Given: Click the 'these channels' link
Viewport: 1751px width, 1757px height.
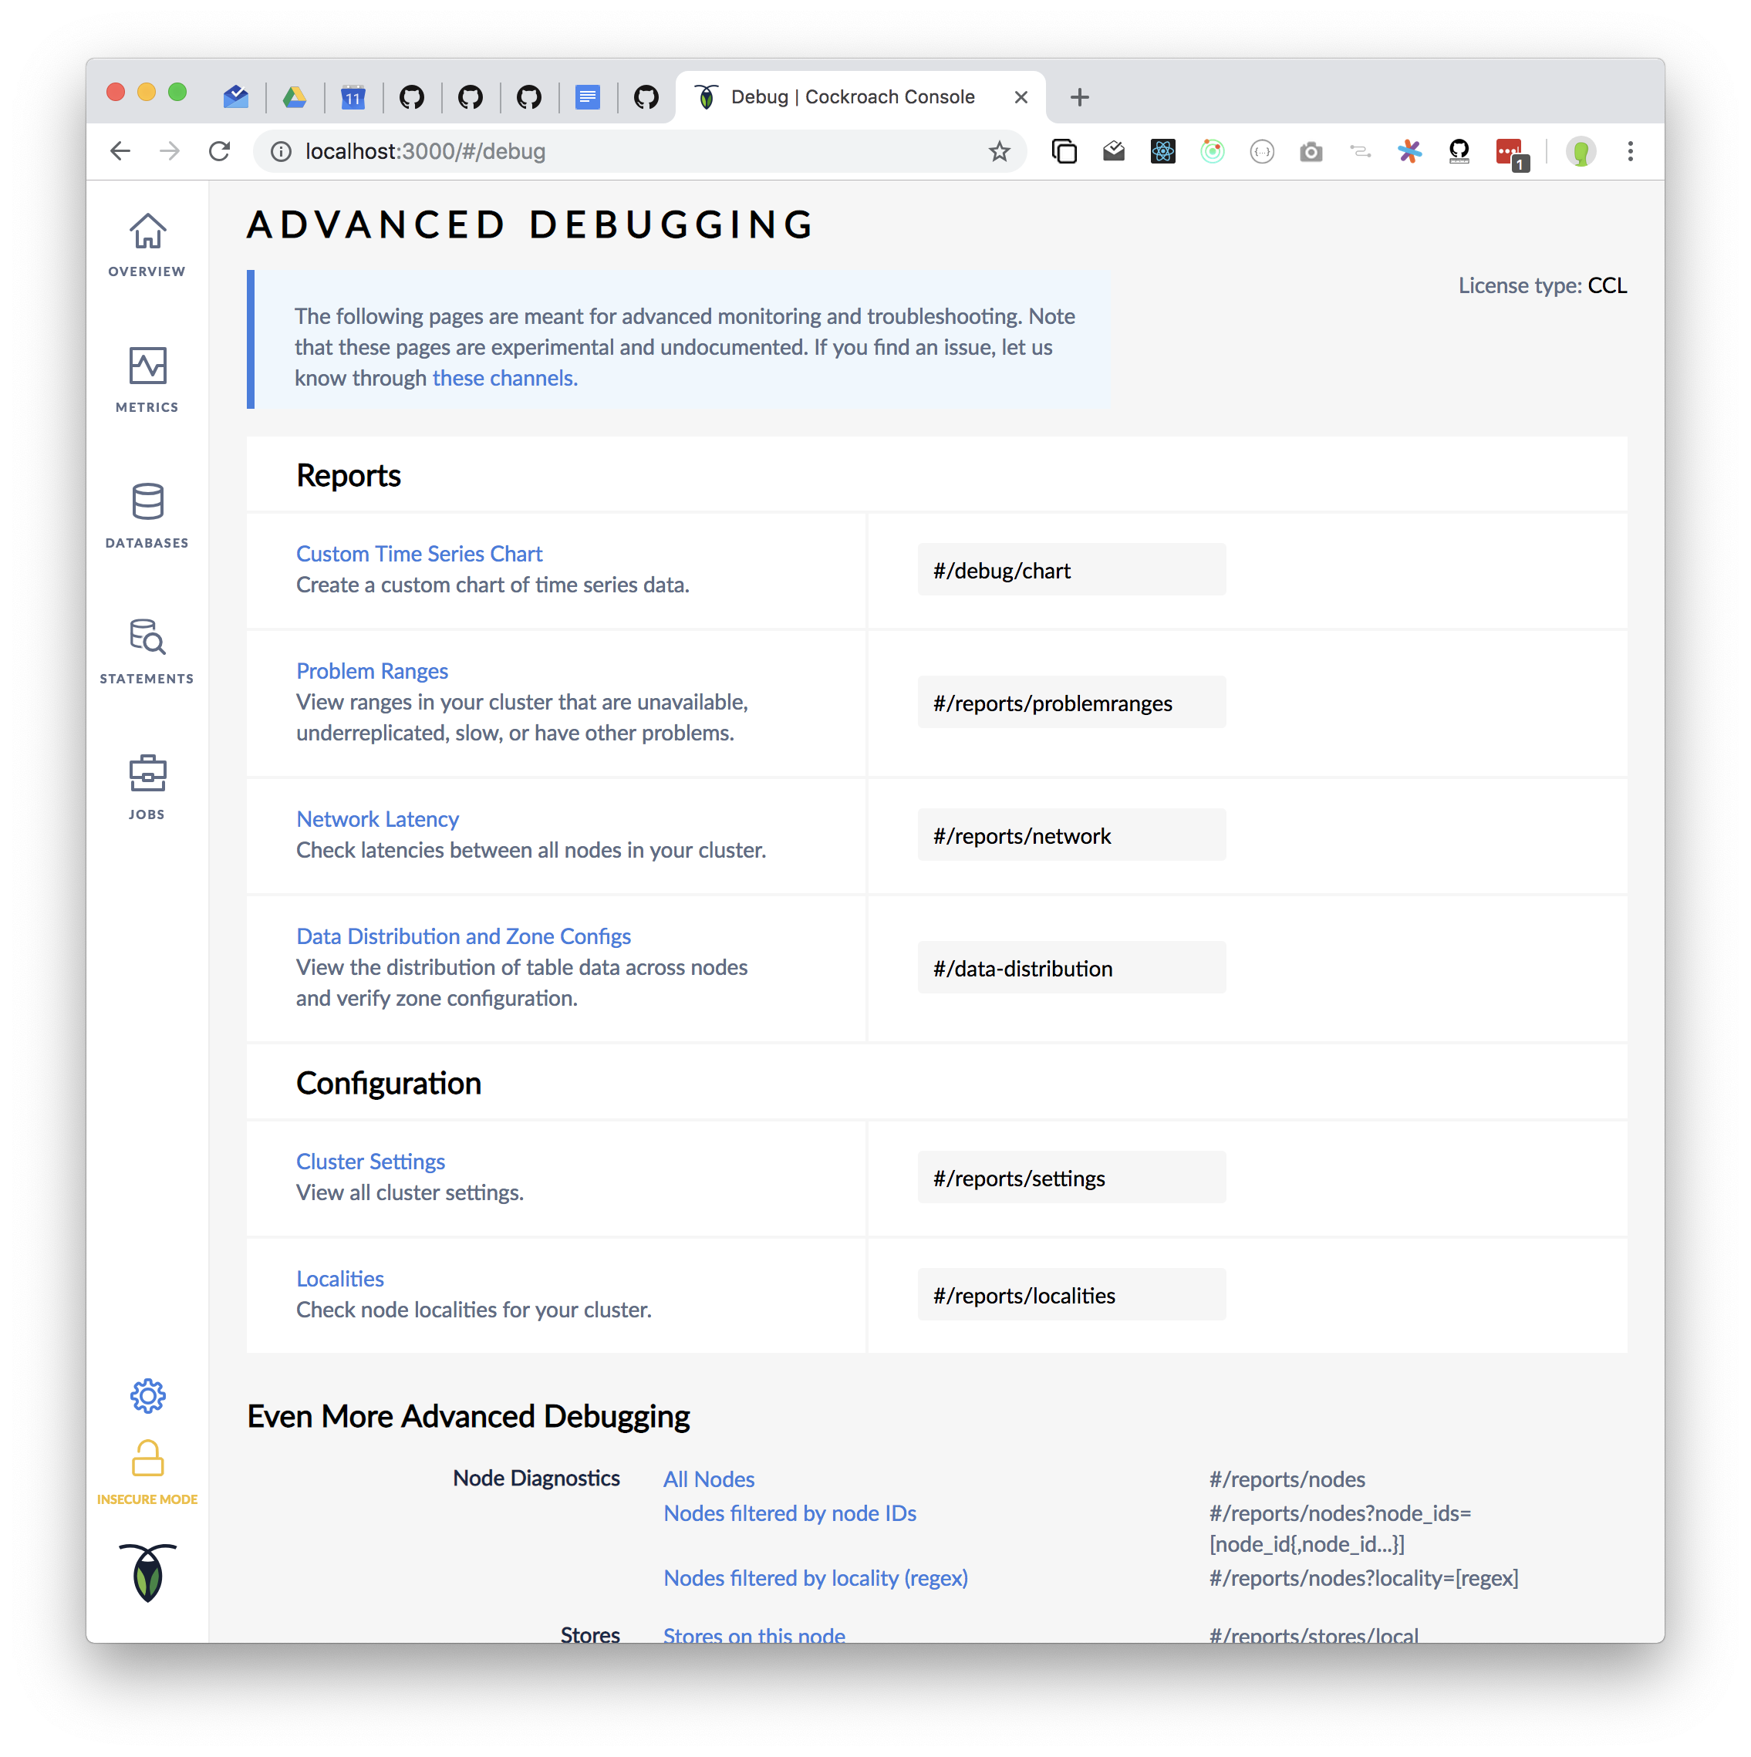Looking at the screenshot, I should (504, 379).
